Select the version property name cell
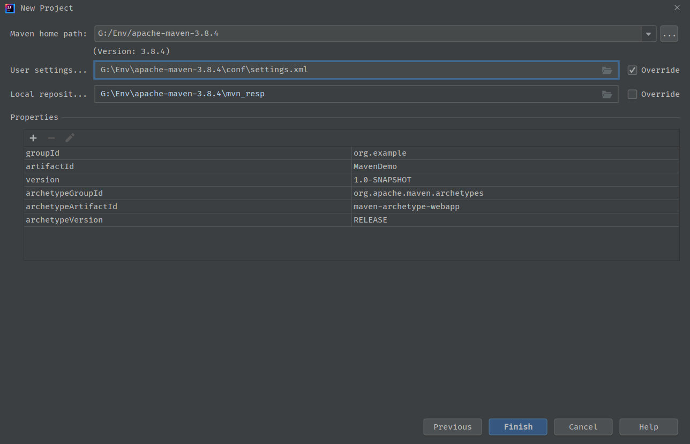Image resolution: width=690 pixels, height=444 pixels. tap(187, 180)
